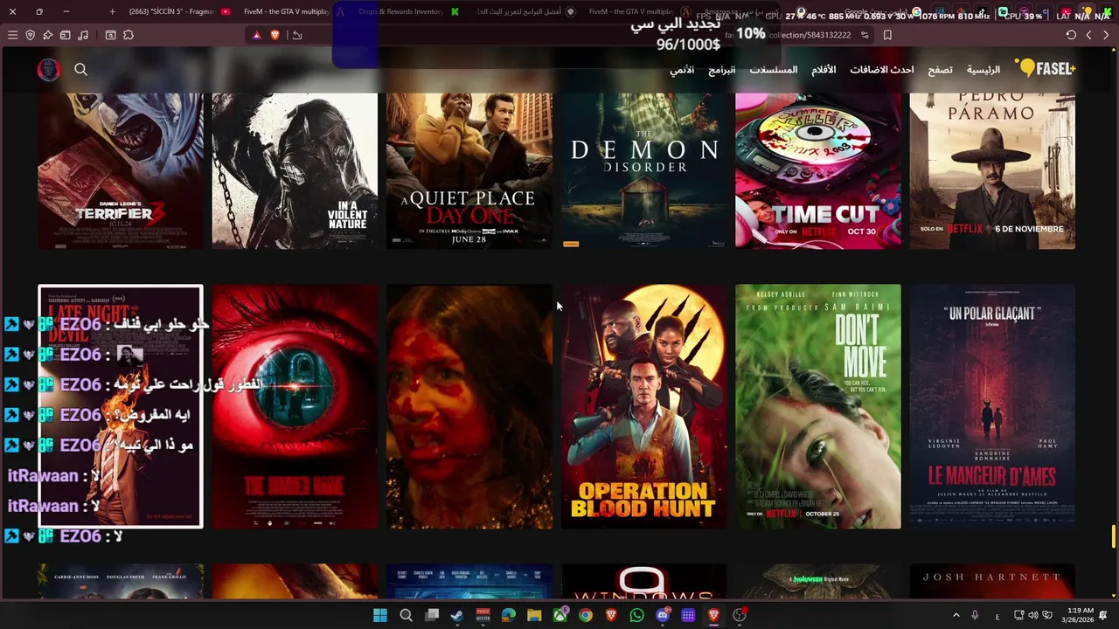Open The Demon Disorder poster
Image resolution: width=1119 pixels, height=629 pixels.
[643, 171]
